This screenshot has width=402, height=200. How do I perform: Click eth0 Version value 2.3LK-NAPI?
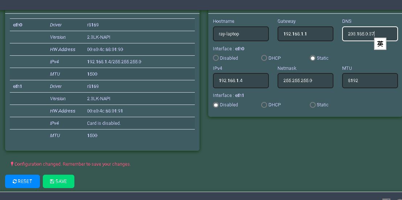99,37
